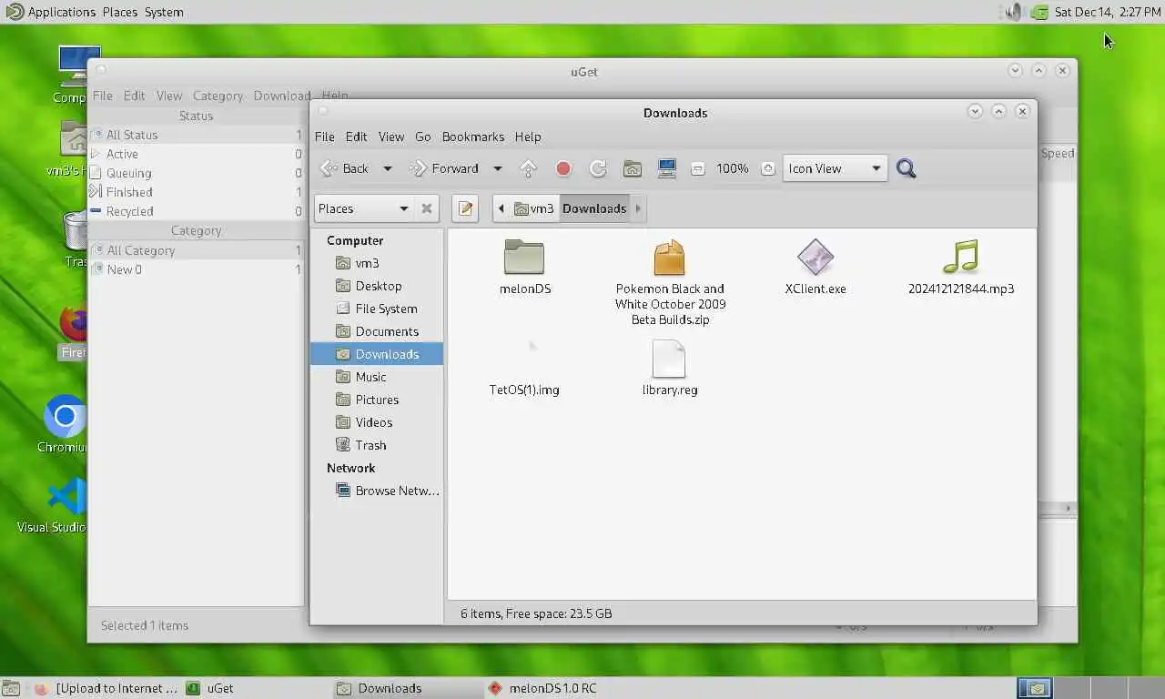1165x699 pixels.
Task: Go to the home folder via the toolbar icon
Action: [633, 168]
